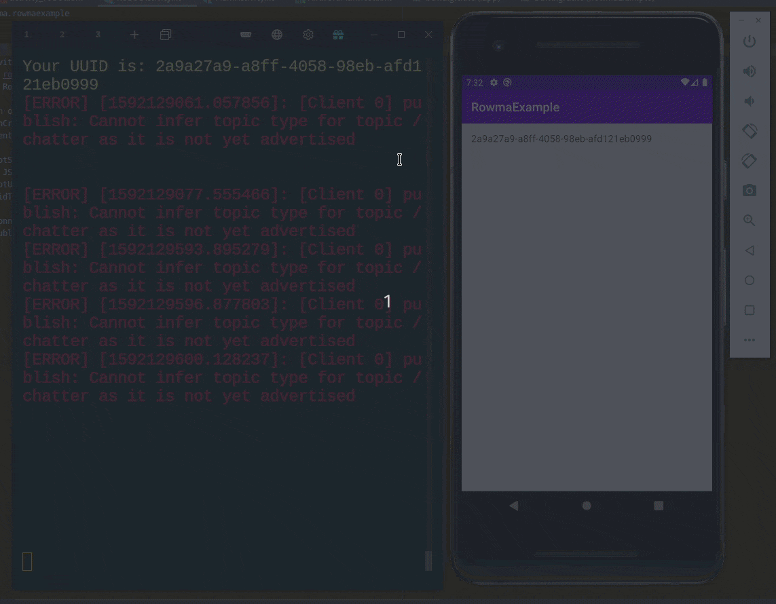Raise volume in emulator sidebar
This screenshot has height=604, width=776.
tap(750, 71)
